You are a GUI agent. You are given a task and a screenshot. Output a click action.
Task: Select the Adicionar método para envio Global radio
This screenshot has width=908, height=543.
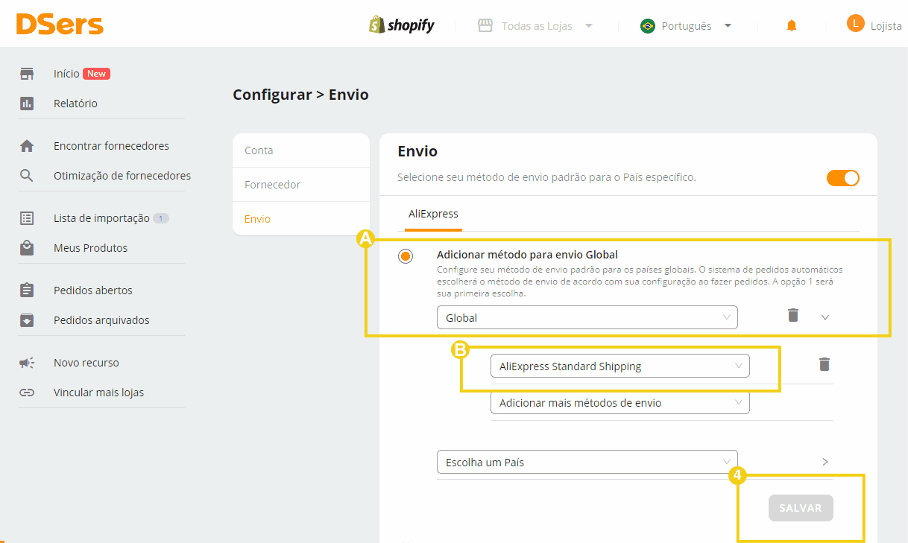tap(406, 256)
